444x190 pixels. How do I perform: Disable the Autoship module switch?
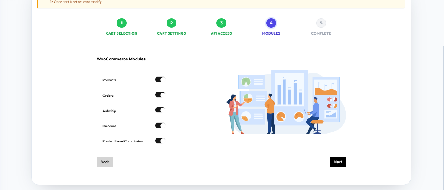pos(160,110)
